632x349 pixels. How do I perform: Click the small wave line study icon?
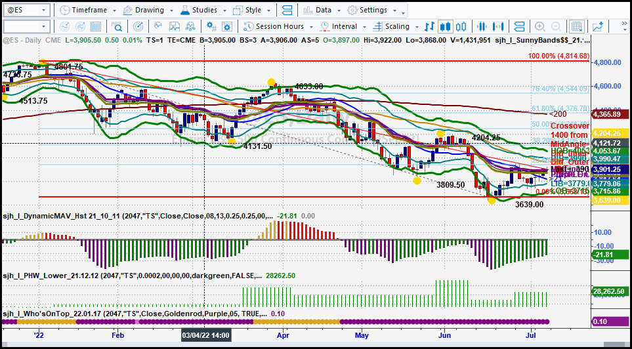[x=158, y=27]
